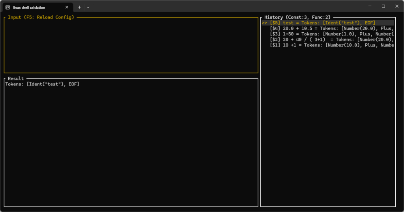Open a new tab with the plus button
404x212 pixels.
(79, 7)
